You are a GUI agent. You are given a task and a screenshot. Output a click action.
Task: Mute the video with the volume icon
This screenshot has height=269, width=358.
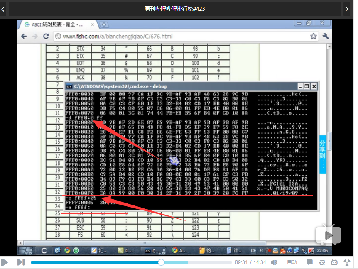(274, 262)
